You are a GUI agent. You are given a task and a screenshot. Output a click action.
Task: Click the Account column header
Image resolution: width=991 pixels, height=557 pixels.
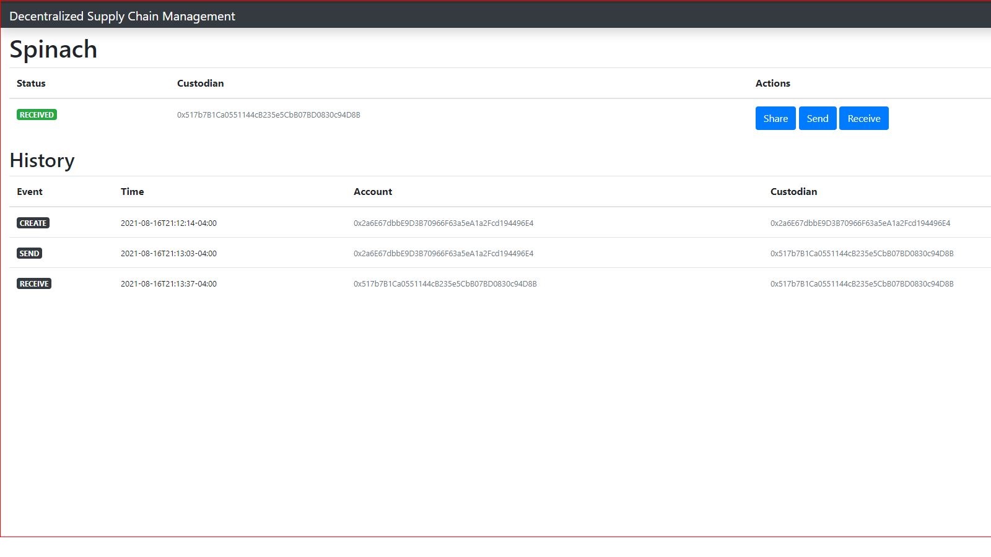(x=373, y=191)
